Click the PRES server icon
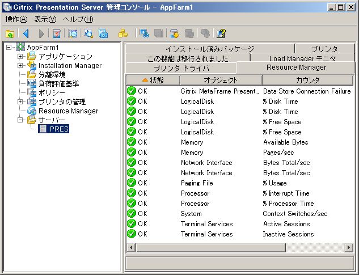359x275 pixels. click(43, 129)
